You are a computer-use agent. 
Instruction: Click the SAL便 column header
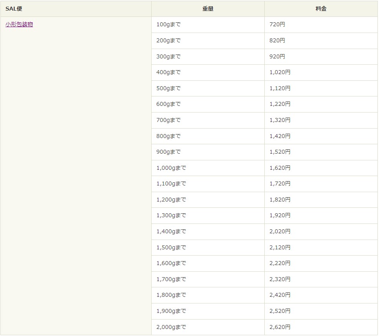pos(14,9)
